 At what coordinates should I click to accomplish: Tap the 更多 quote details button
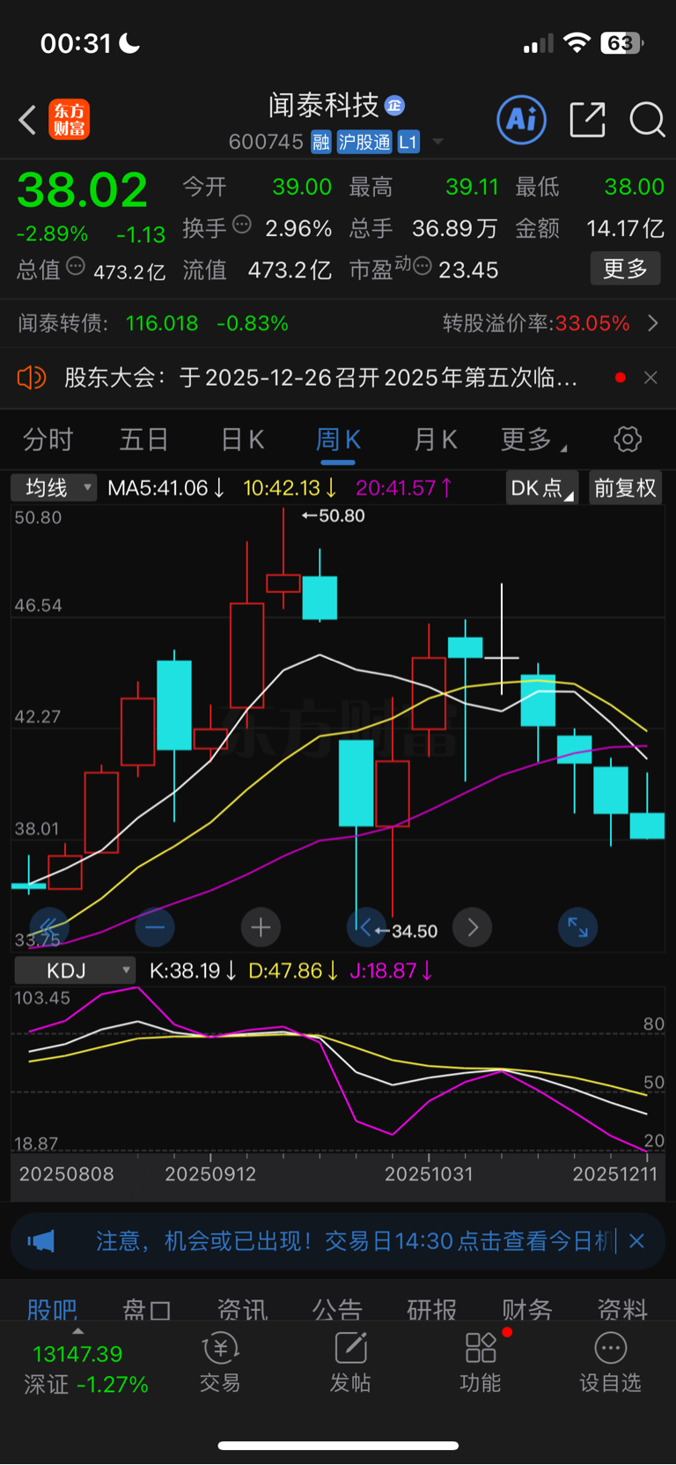[x=625, y=269]
